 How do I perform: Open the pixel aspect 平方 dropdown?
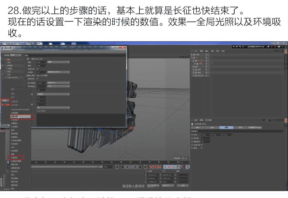(x=59, y=86)
